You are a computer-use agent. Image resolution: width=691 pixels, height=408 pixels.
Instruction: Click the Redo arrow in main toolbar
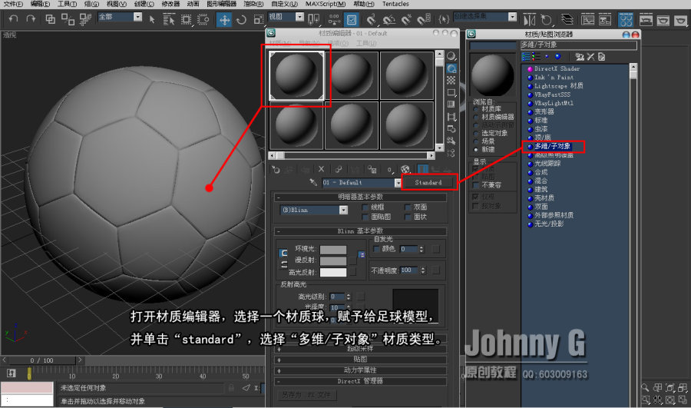coord(31,19)
